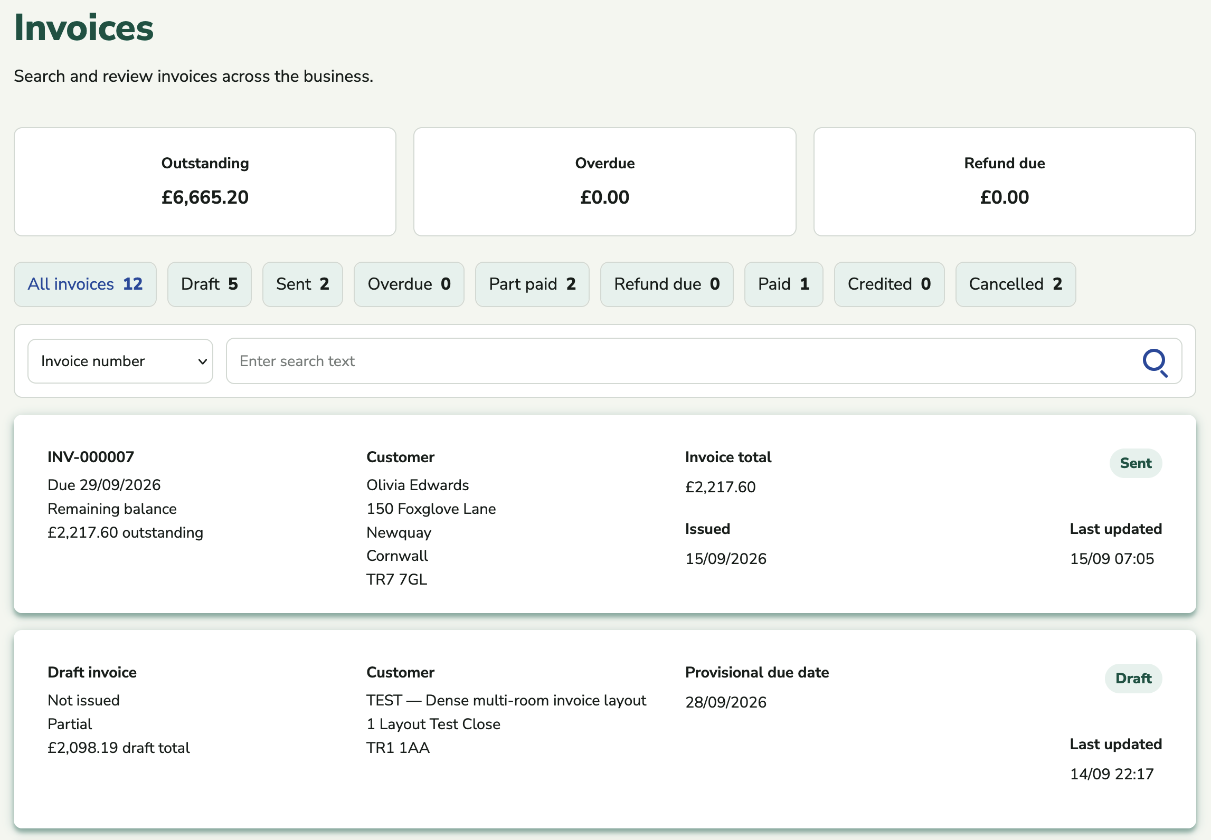Open the Draft invoice card title
The image size is (1211, 840).
92,672
